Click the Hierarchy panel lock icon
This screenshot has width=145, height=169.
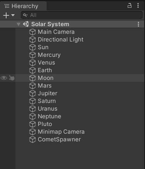click(130, 6)
